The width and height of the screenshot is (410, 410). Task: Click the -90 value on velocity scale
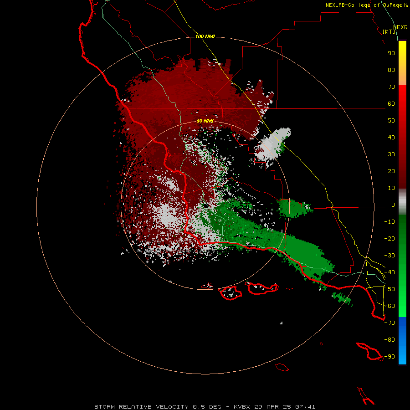(389, 357)
